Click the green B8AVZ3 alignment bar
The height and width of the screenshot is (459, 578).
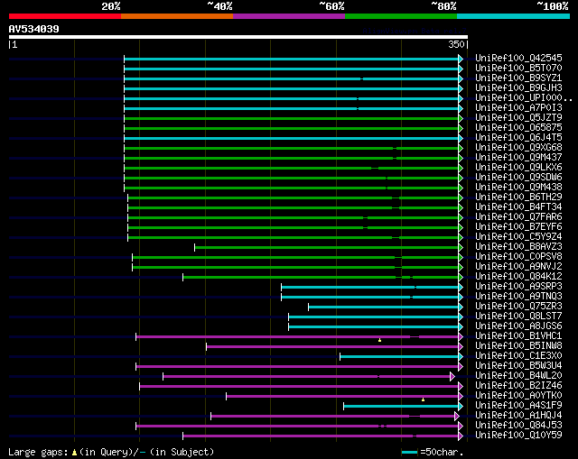[327, 247]
